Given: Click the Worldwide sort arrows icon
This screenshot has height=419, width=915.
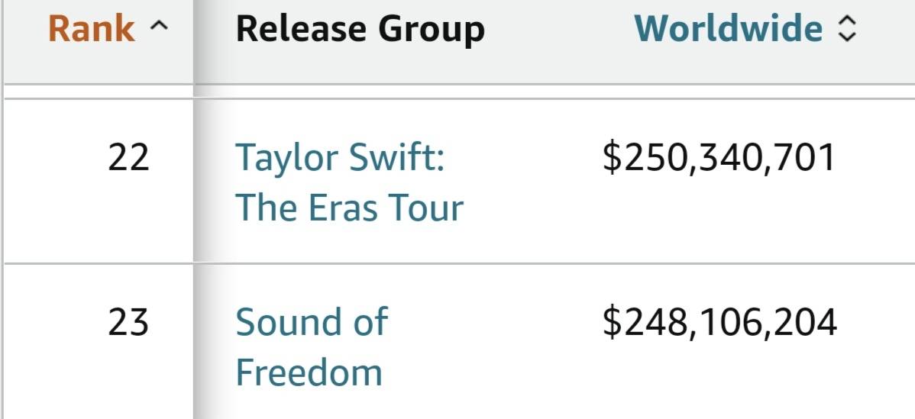Looking at the screenshot, I should click(847, 29).
